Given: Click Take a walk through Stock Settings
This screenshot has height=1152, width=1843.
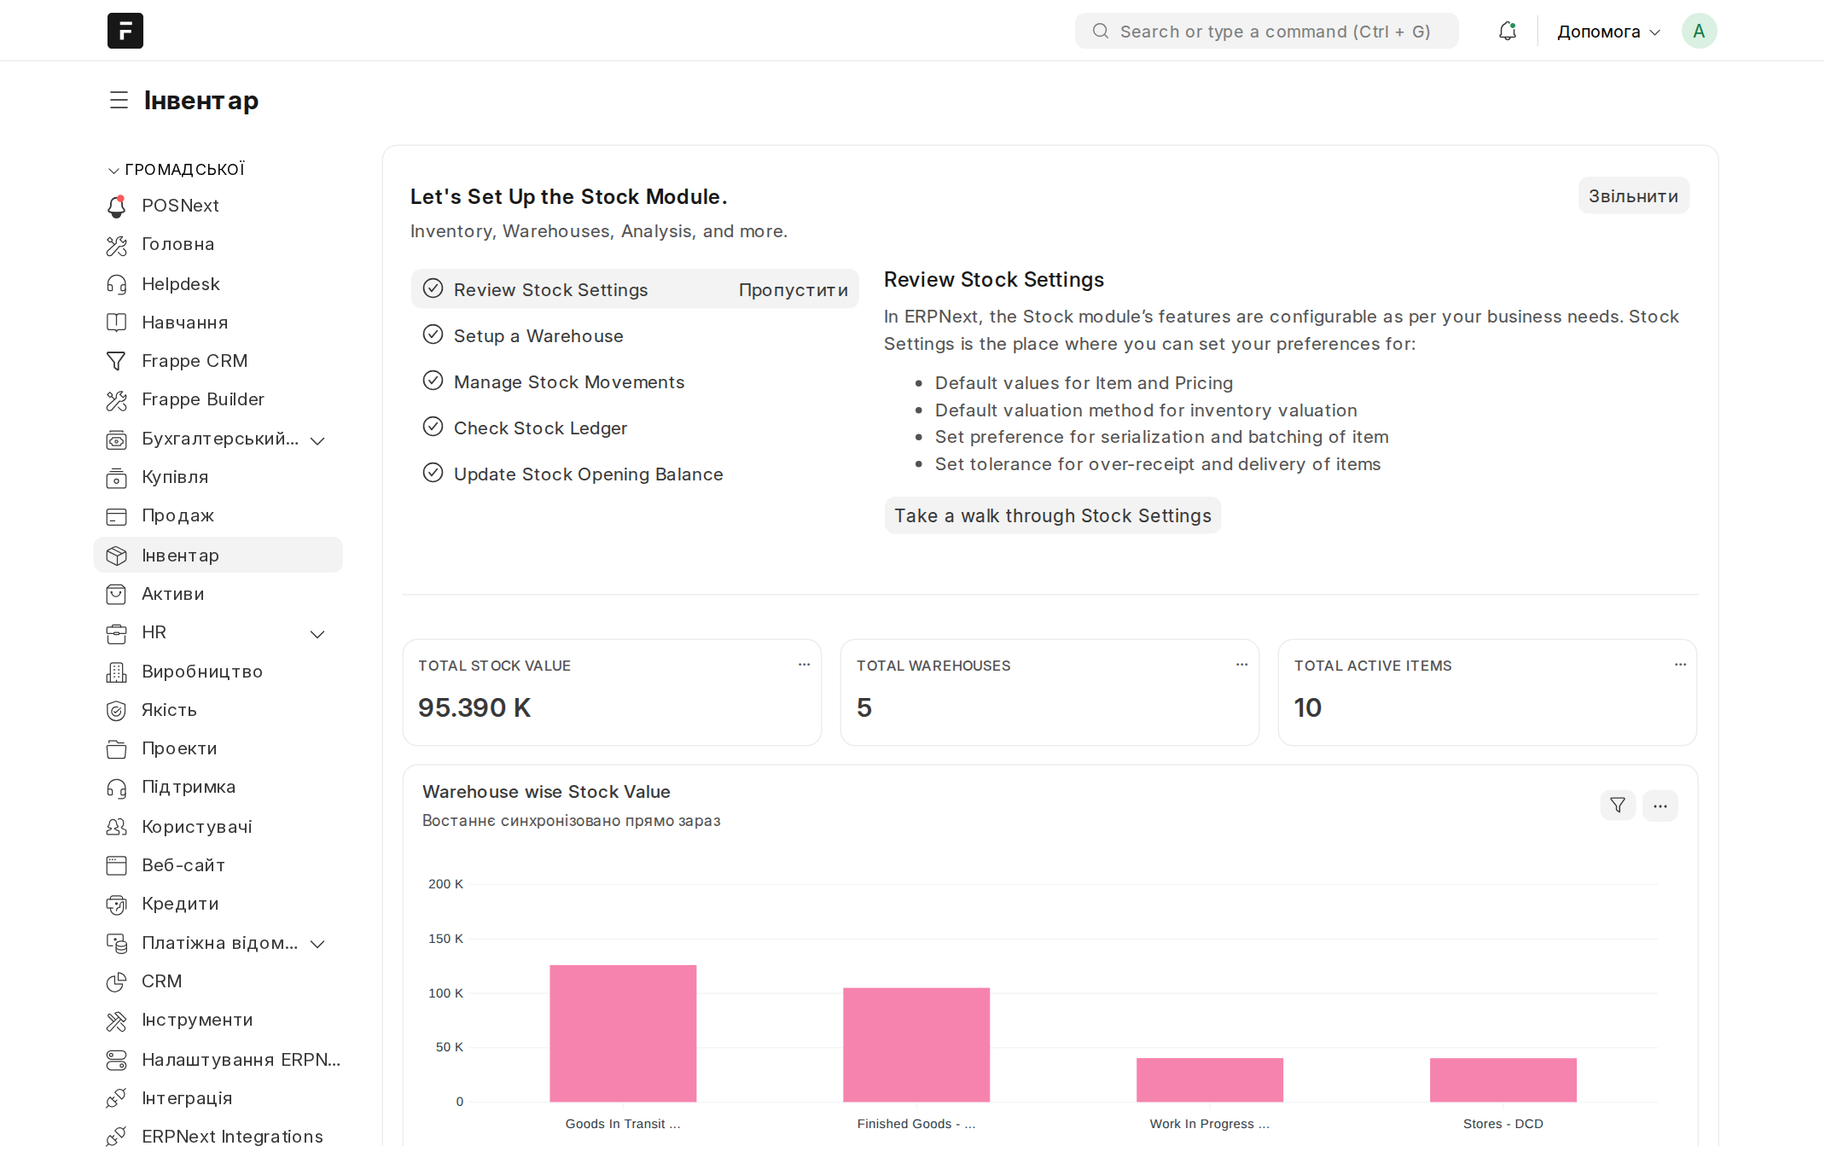Looking at the screenshot, I should 1053,515.
